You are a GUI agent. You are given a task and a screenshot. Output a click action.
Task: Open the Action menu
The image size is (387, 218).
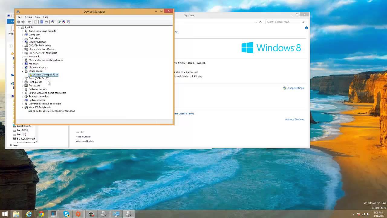[28, 17]
